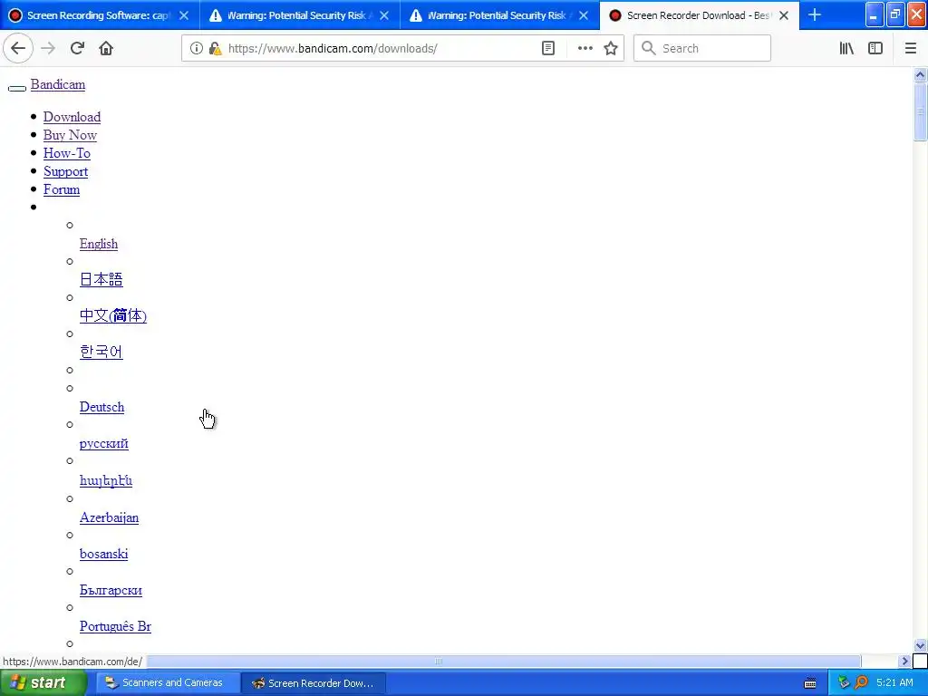Screen dimensions: 928x696
Task: Switch to Scanners and Cameras taskbar window
Action: point(168,683)
